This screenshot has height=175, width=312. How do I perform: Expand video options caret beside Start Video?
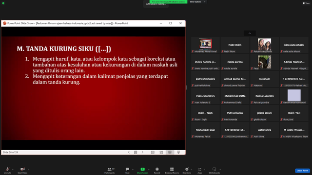(x=29, y=169)
